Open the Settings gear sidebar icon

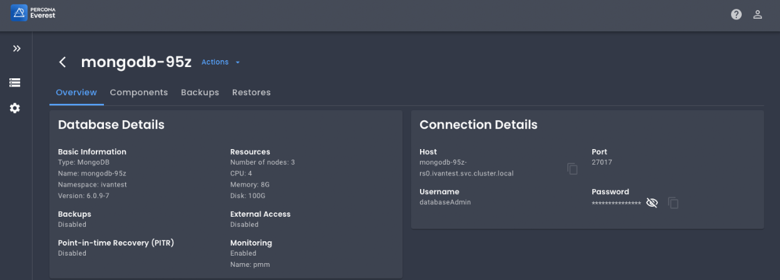click(x=15, y=108)
